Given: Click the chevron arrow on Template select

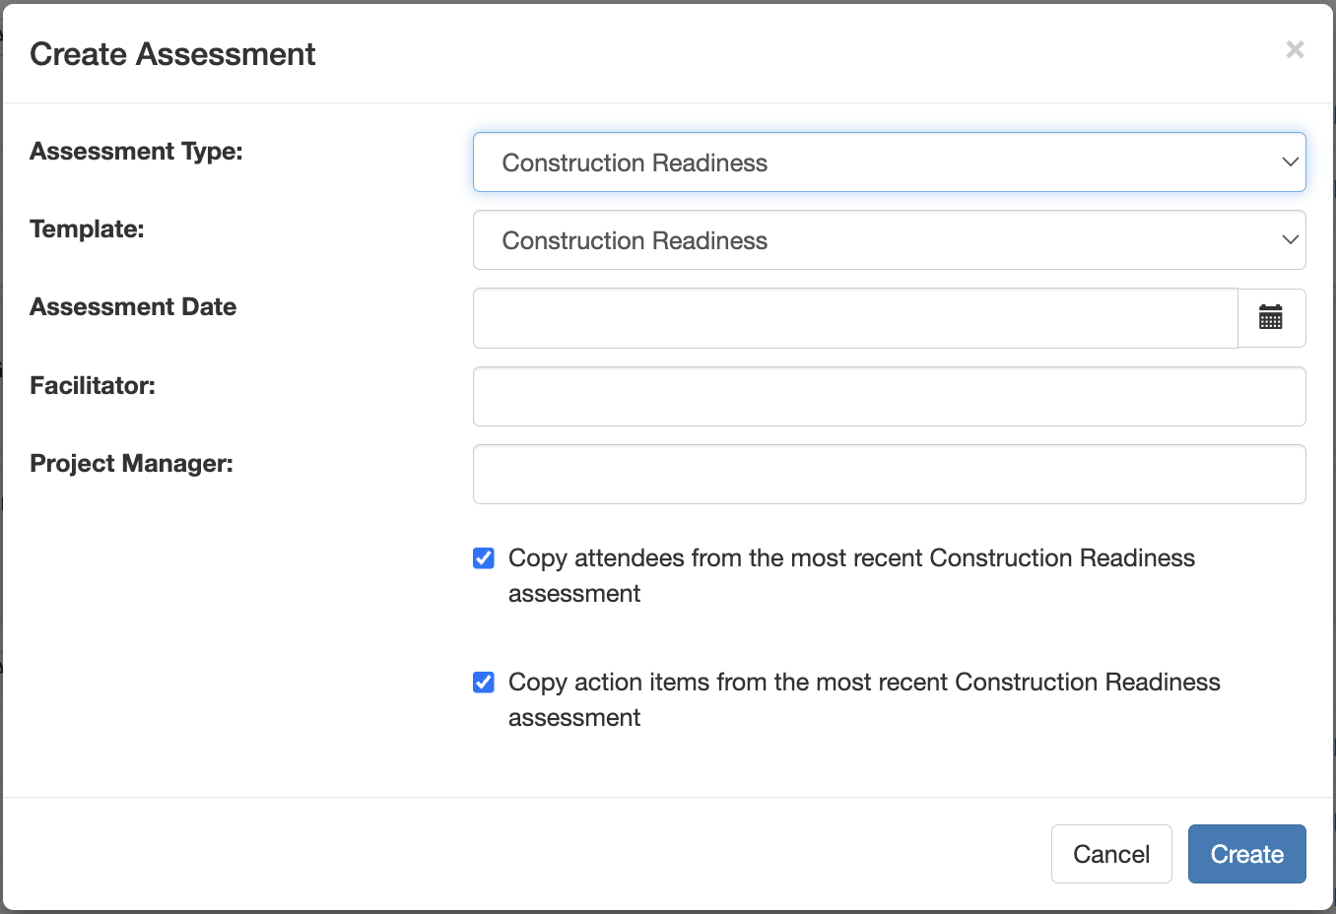Looking at the screenshot, I should pyautogui.click(x=1289, y=240).
